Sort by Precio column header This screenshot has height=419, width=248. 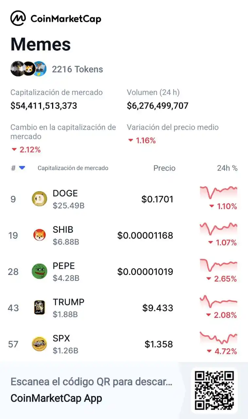point(164,168)
